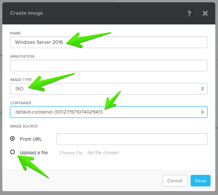Image resolution: width=218 pixels, height=195 pixels.
Task: Click the 'No file chosen' text
Action: (103, 153)
